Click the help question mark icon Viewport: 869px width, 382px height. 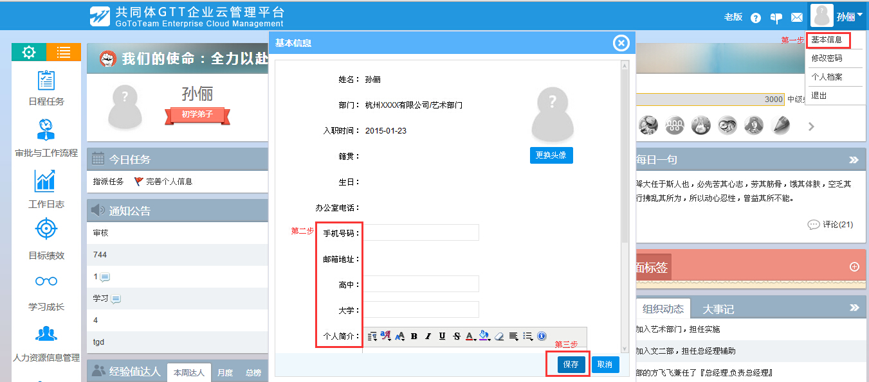[x=756, y=18]
